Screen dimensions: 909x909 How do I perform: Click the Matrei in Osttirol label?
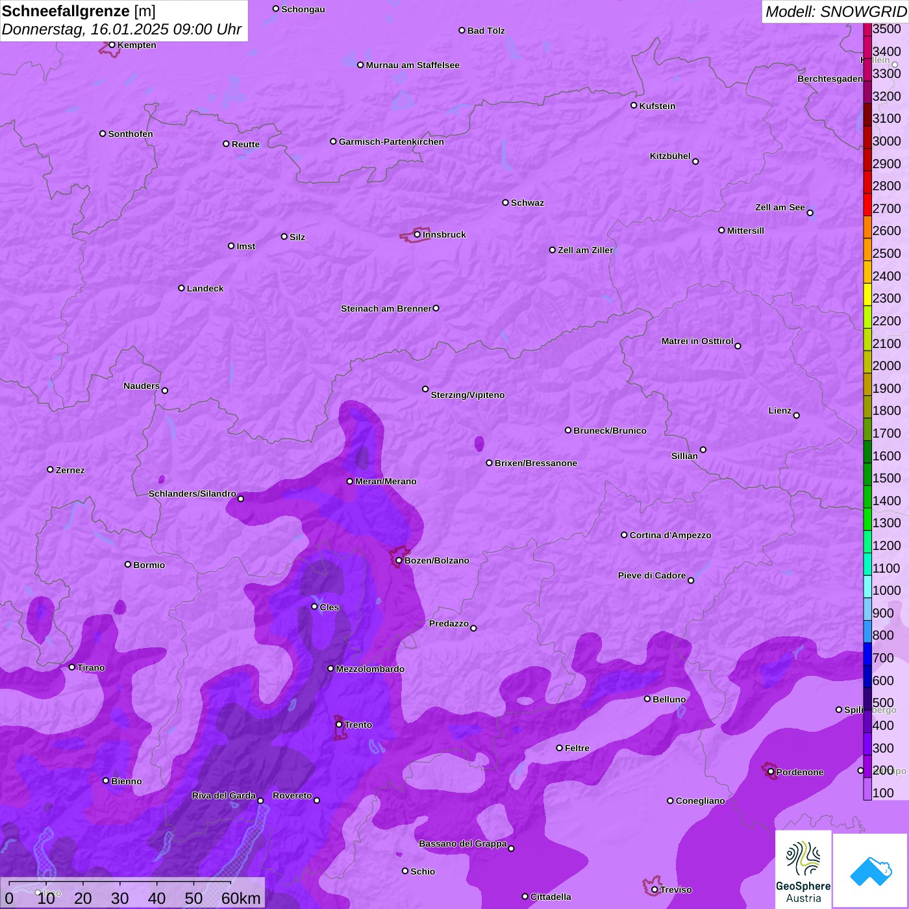697,341
